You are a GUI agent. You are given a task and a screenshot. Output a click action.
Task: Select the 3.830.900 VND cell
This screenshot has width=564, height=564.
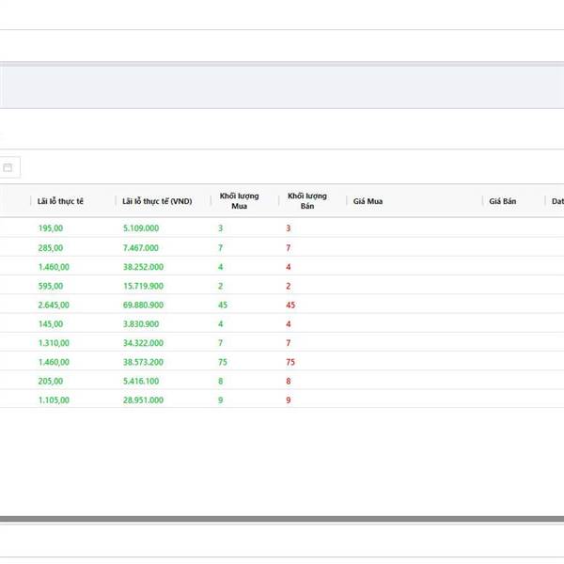(x=141, y=324)
